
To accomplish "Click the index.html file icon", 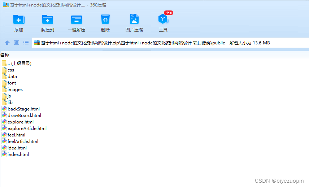I will pyautogui.click(x=4, y=154).
